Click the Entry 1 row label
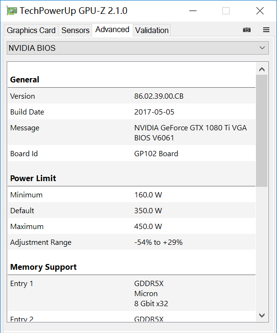This screenshot has height=333, width=277. [x=22, y=284]
